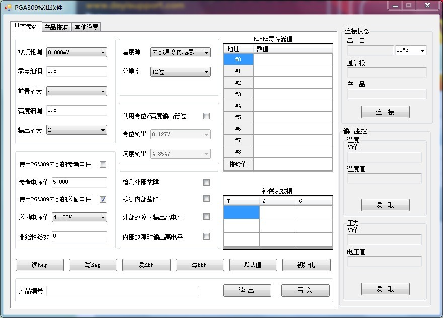
Task: Enable 使用零位/满度输出箝位 checkbox
Action: (206, 116)
